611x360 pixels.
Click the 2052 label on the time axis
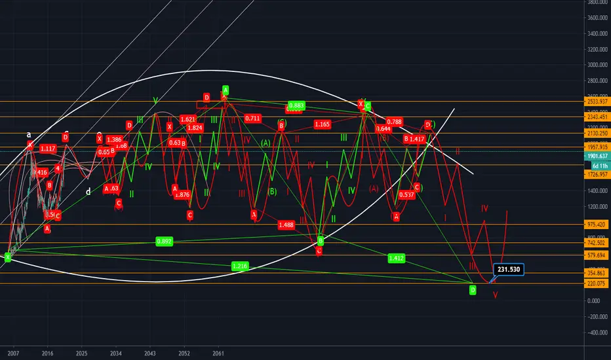pos(184,353)
